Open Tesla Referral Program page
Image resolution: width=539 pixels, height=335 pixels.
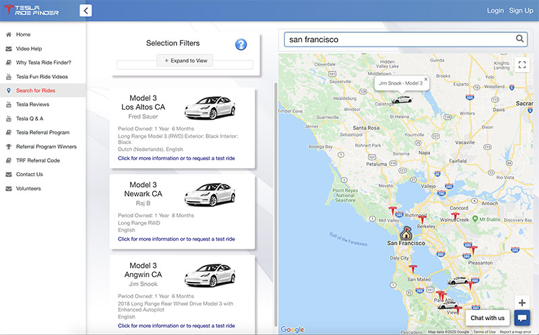42,133
